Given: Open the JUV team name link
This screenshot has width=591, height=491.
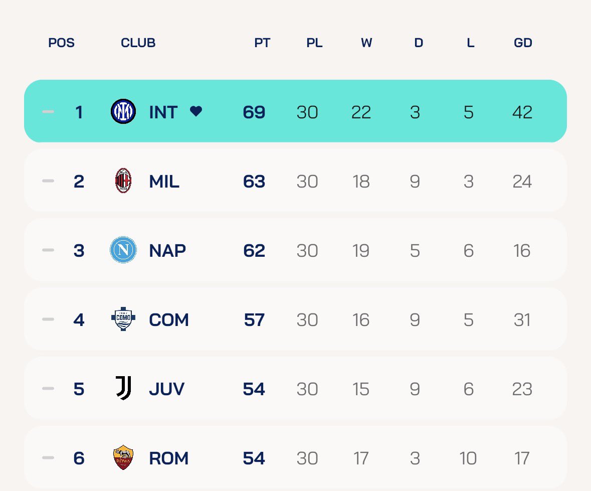Looking at the screenshot, I should point(166,389).
